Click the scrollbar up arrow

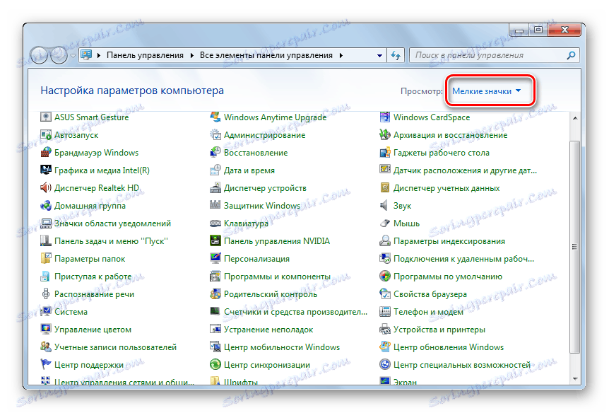(575, 117)
